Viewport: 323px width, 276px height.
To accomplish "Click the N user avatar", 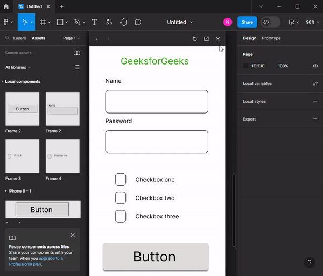I will tap(228, 22).
